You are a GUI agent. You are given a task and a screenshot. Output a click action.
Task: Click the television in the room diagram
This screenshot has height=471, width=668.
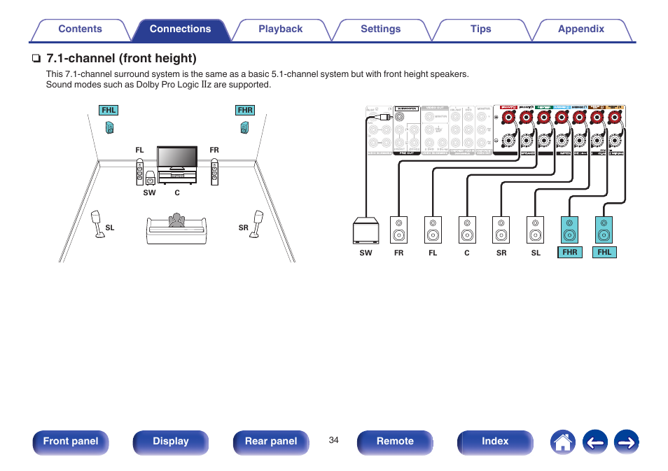tap(177, 157)
